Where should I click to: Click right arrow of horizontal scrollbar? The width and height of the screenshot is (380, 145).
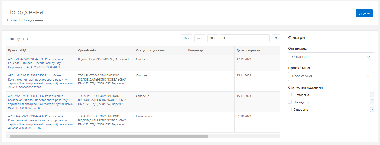coord(278,136)
